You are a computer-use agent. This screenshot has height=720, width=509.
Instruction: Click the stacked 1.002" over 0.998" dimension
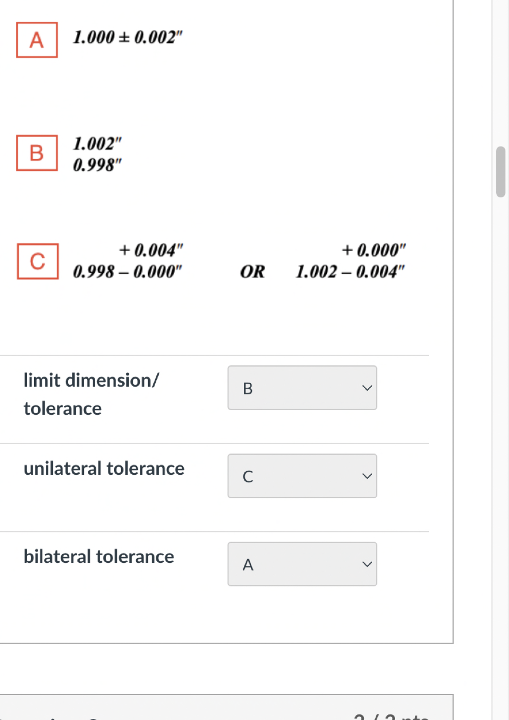(97, 154)
